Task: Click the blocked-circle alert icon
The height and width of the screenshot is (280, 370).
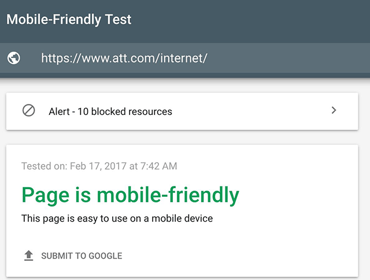Action: click(x=28, y=111)
